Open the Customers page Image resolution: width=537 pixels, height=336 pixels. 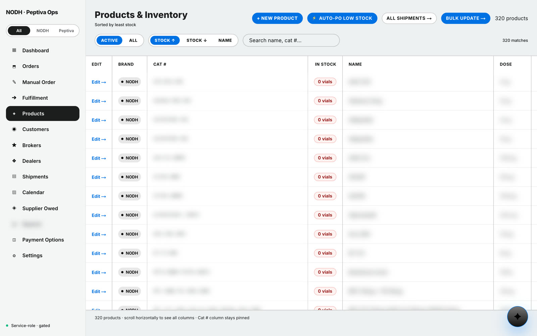tap(43, 129)
